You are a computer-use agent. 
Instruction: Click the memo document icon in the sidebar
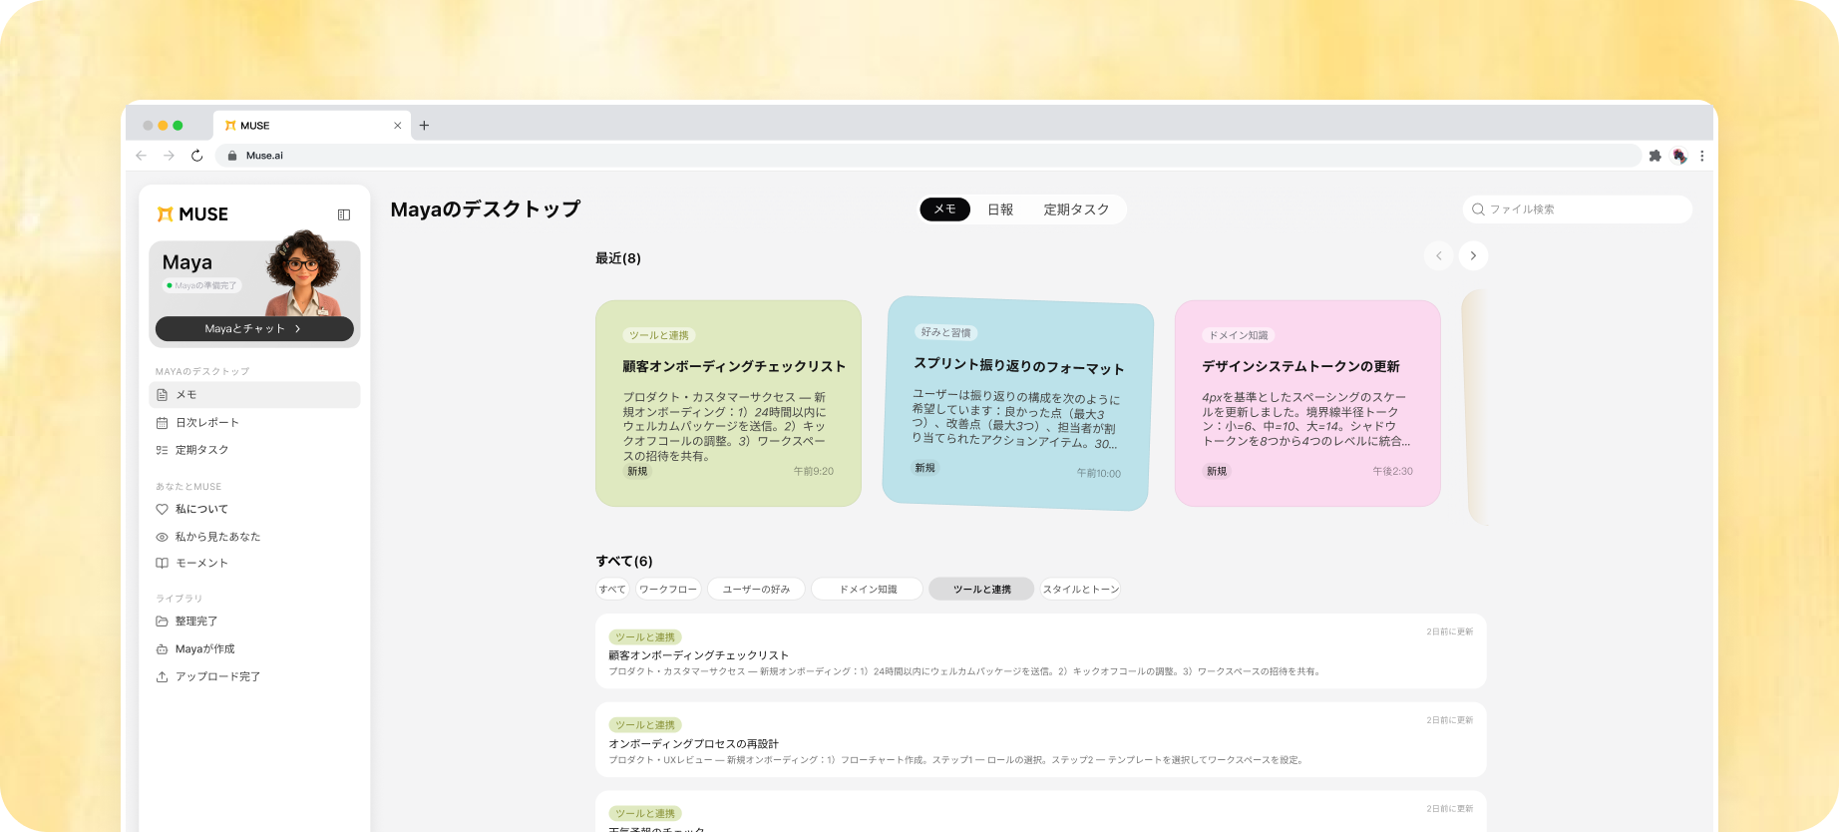point(163,395)
